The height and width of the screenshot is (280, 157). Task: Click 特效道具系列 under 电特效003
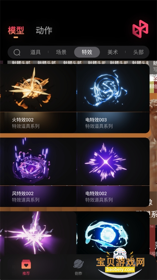99,126
